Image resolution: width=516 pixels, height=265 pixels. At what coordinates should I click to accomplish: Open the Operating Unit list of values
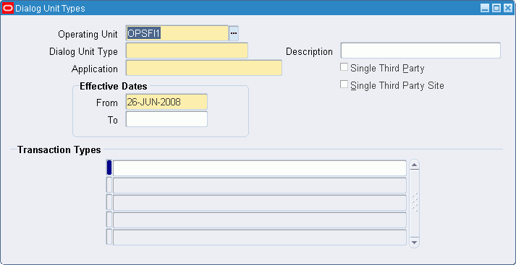tap(234, 33)
